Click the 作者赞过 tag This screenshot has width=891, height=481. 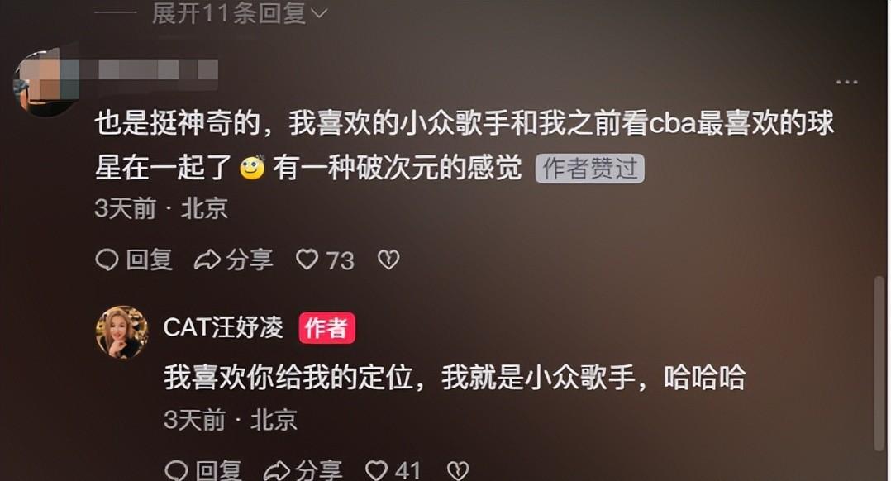point(590,169)
